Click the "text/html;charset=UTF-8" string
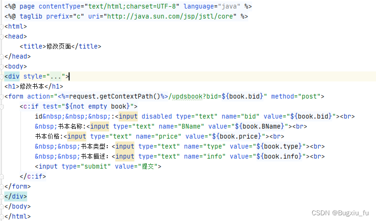376x221 pixels. click(132, 7)
